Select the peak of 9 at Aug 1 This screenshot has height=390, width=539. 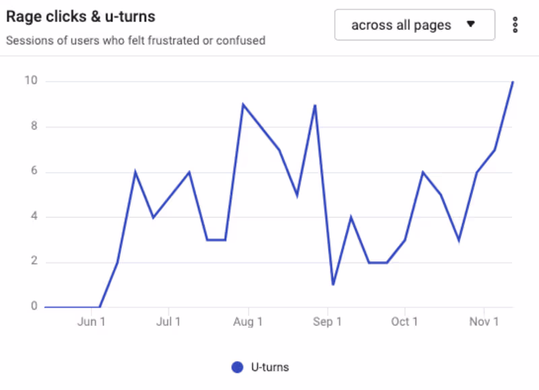(x=243, y=105)
